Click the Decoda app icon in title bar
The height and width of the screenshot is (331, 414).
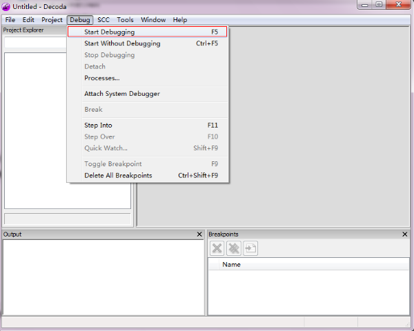coord(6,6)
